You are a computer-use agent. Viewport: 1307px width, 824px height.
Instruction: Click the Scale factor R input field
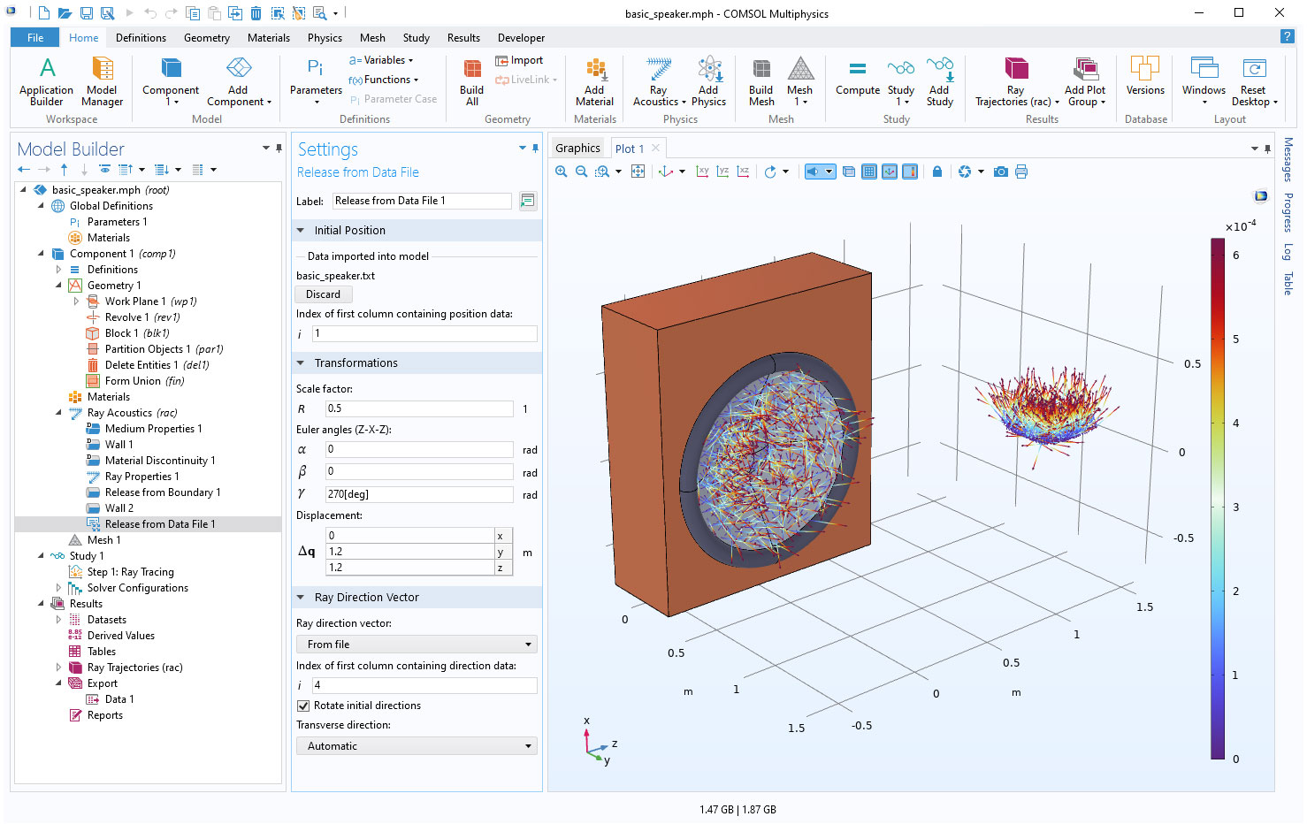pyautogui.click(x=418, y=408)
